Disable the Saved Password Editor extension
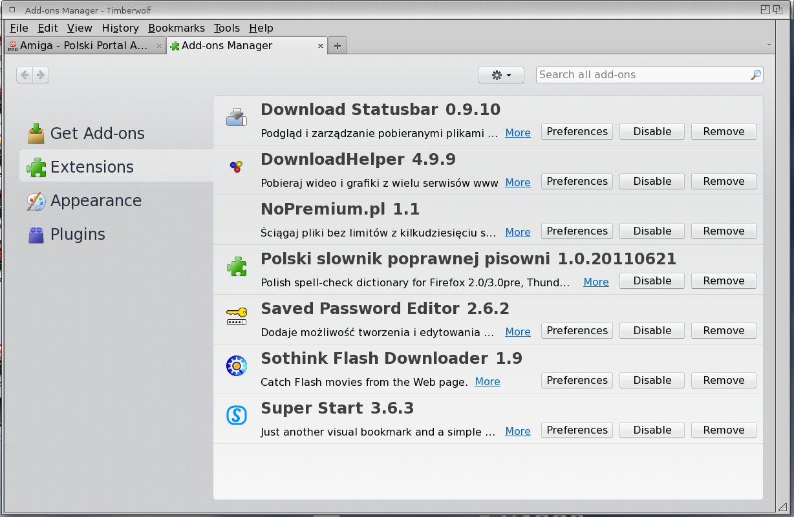This screenshot has width=794, height=517. (x=652, y=331)
